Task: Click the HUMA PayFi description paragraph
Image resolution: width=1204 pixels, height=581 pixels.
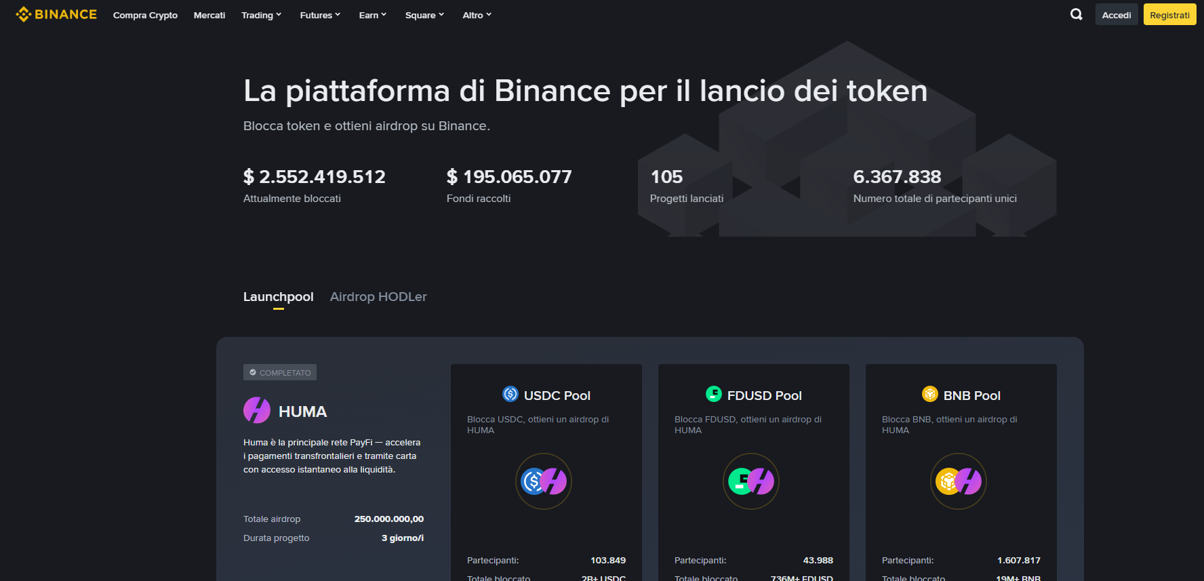Action: point(332,456)
